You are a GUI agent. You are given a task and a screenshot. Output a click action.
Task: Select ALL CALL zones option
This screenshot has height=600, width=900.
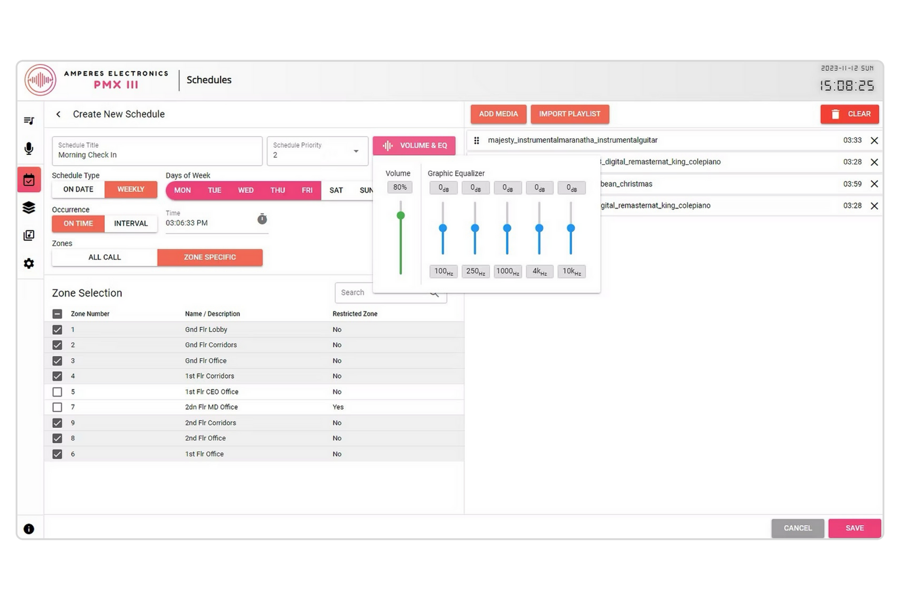(x=105, y=257)
